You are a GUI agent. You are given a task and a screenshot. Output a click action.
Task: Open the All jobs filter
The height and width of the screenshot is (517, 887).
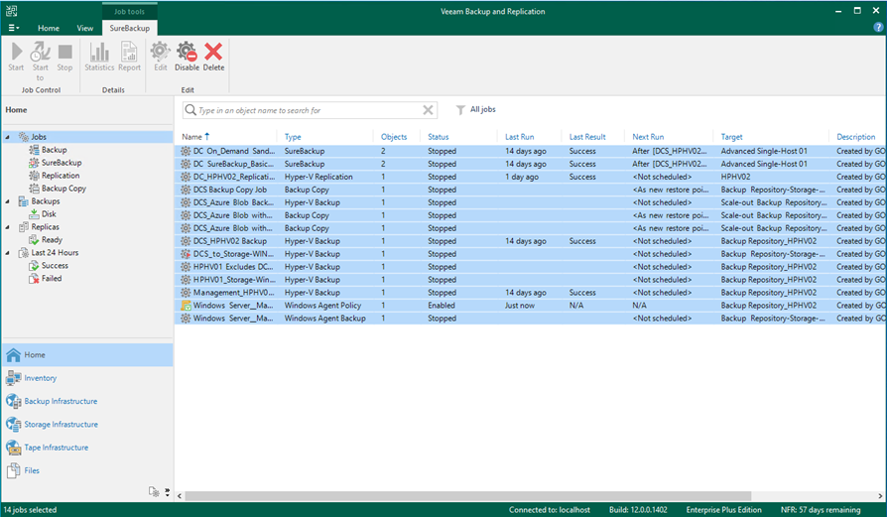(481, 110)
